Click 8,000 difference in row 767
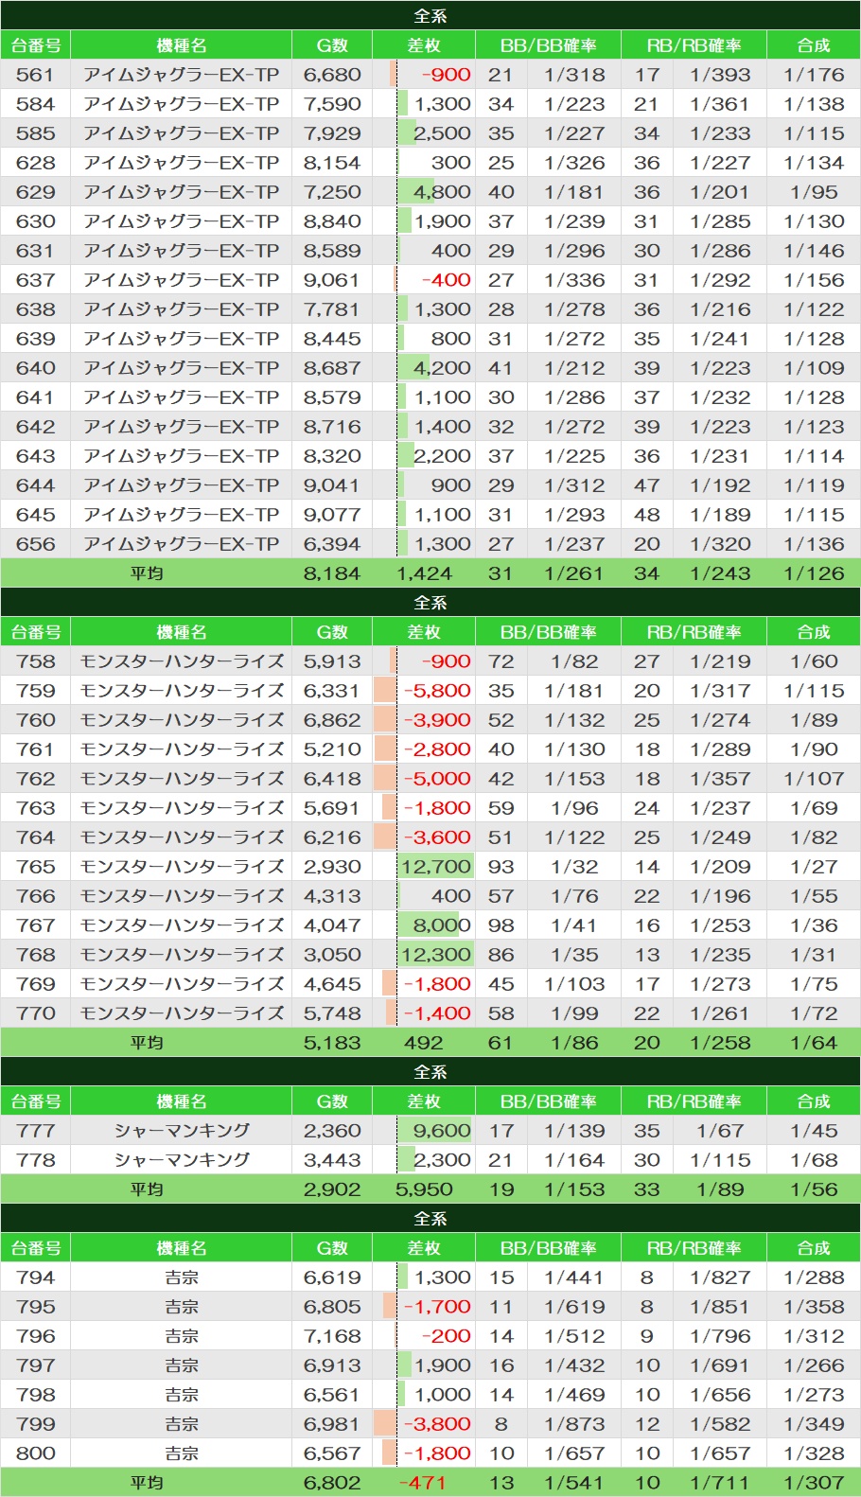This screenshot has height=1497, width=861. click(442, 925)
